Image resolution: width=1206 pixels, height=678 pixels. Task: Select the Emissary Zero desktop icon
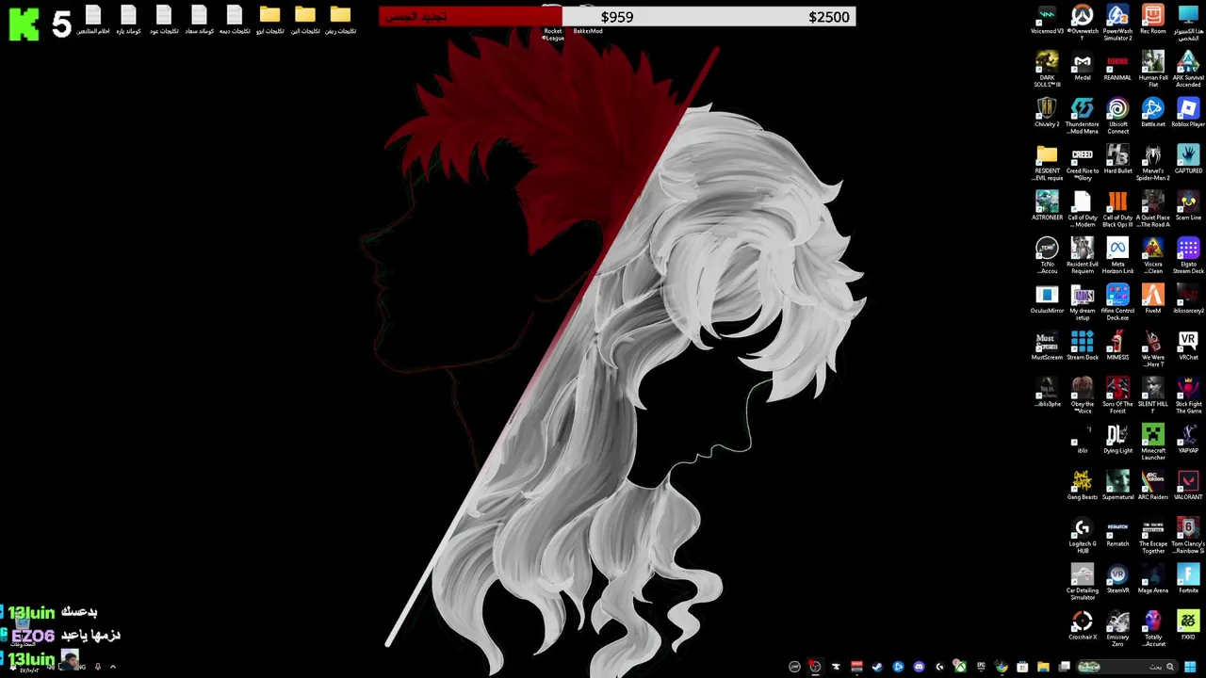coord(1117,627)
